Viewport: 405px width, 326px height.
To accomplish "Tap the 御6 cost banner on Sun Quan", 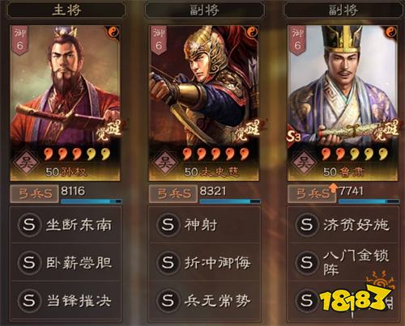I will (20, 40).
